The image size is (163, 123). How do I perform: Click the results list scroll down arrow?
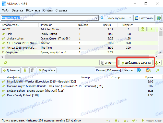click(x=160, y=52)
